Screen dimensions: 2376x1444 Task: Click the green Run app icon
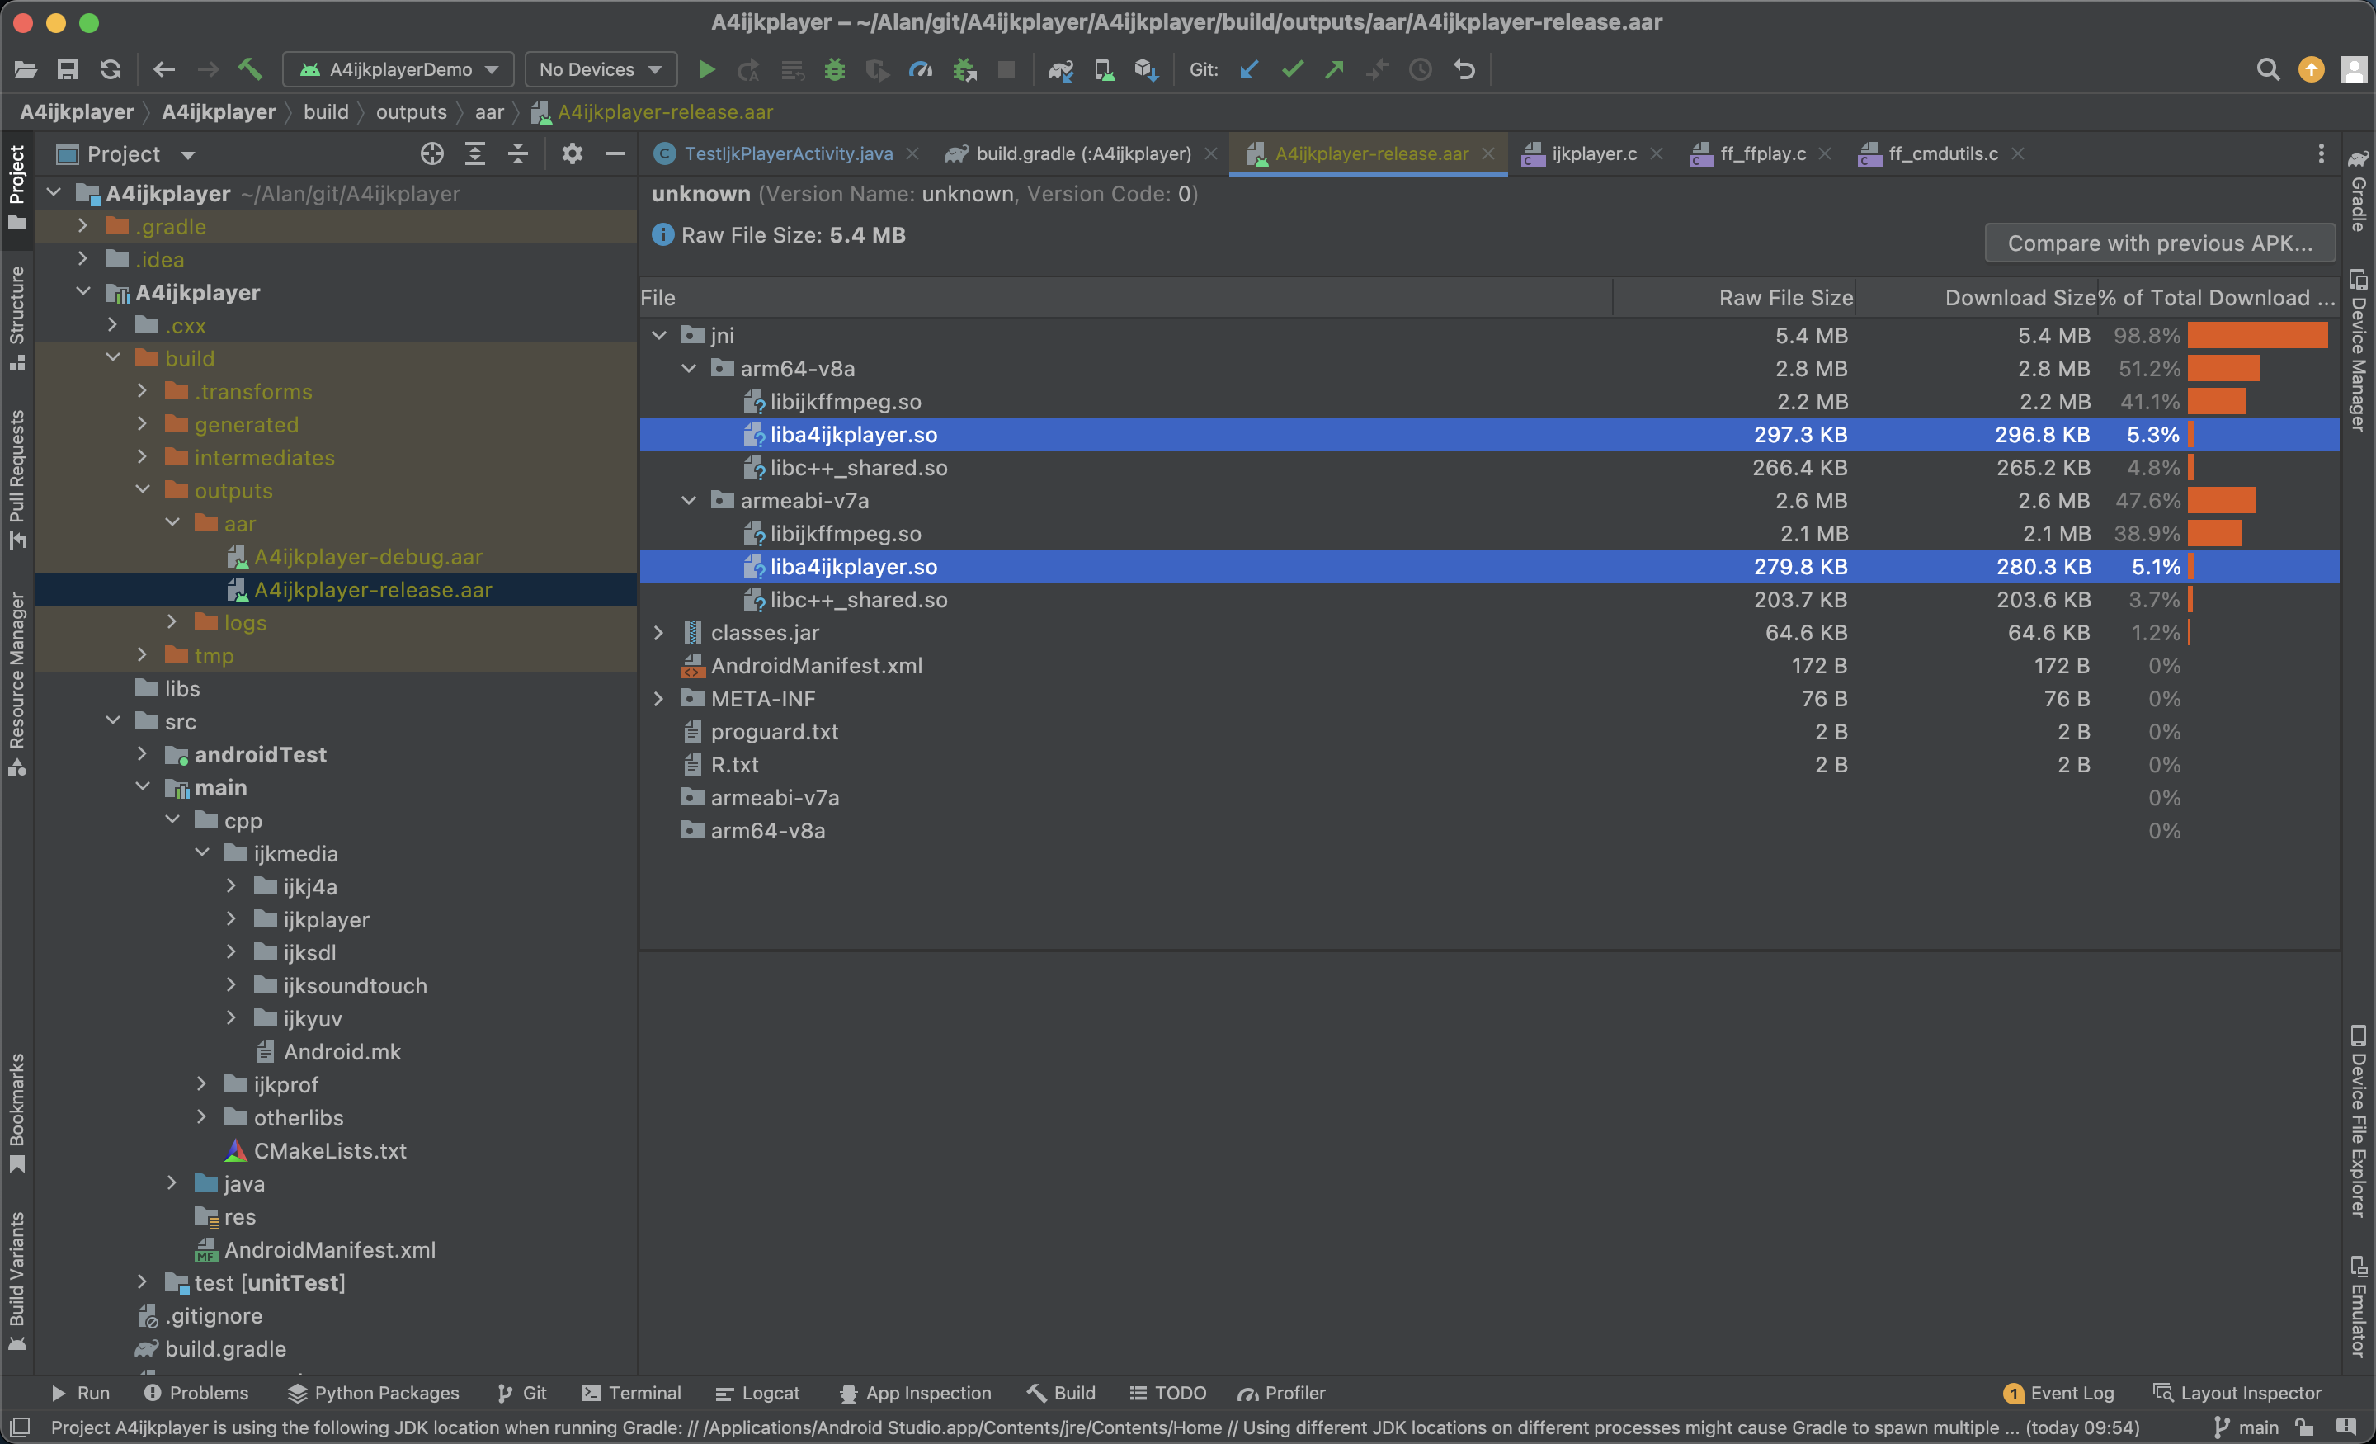click(706, 69)
